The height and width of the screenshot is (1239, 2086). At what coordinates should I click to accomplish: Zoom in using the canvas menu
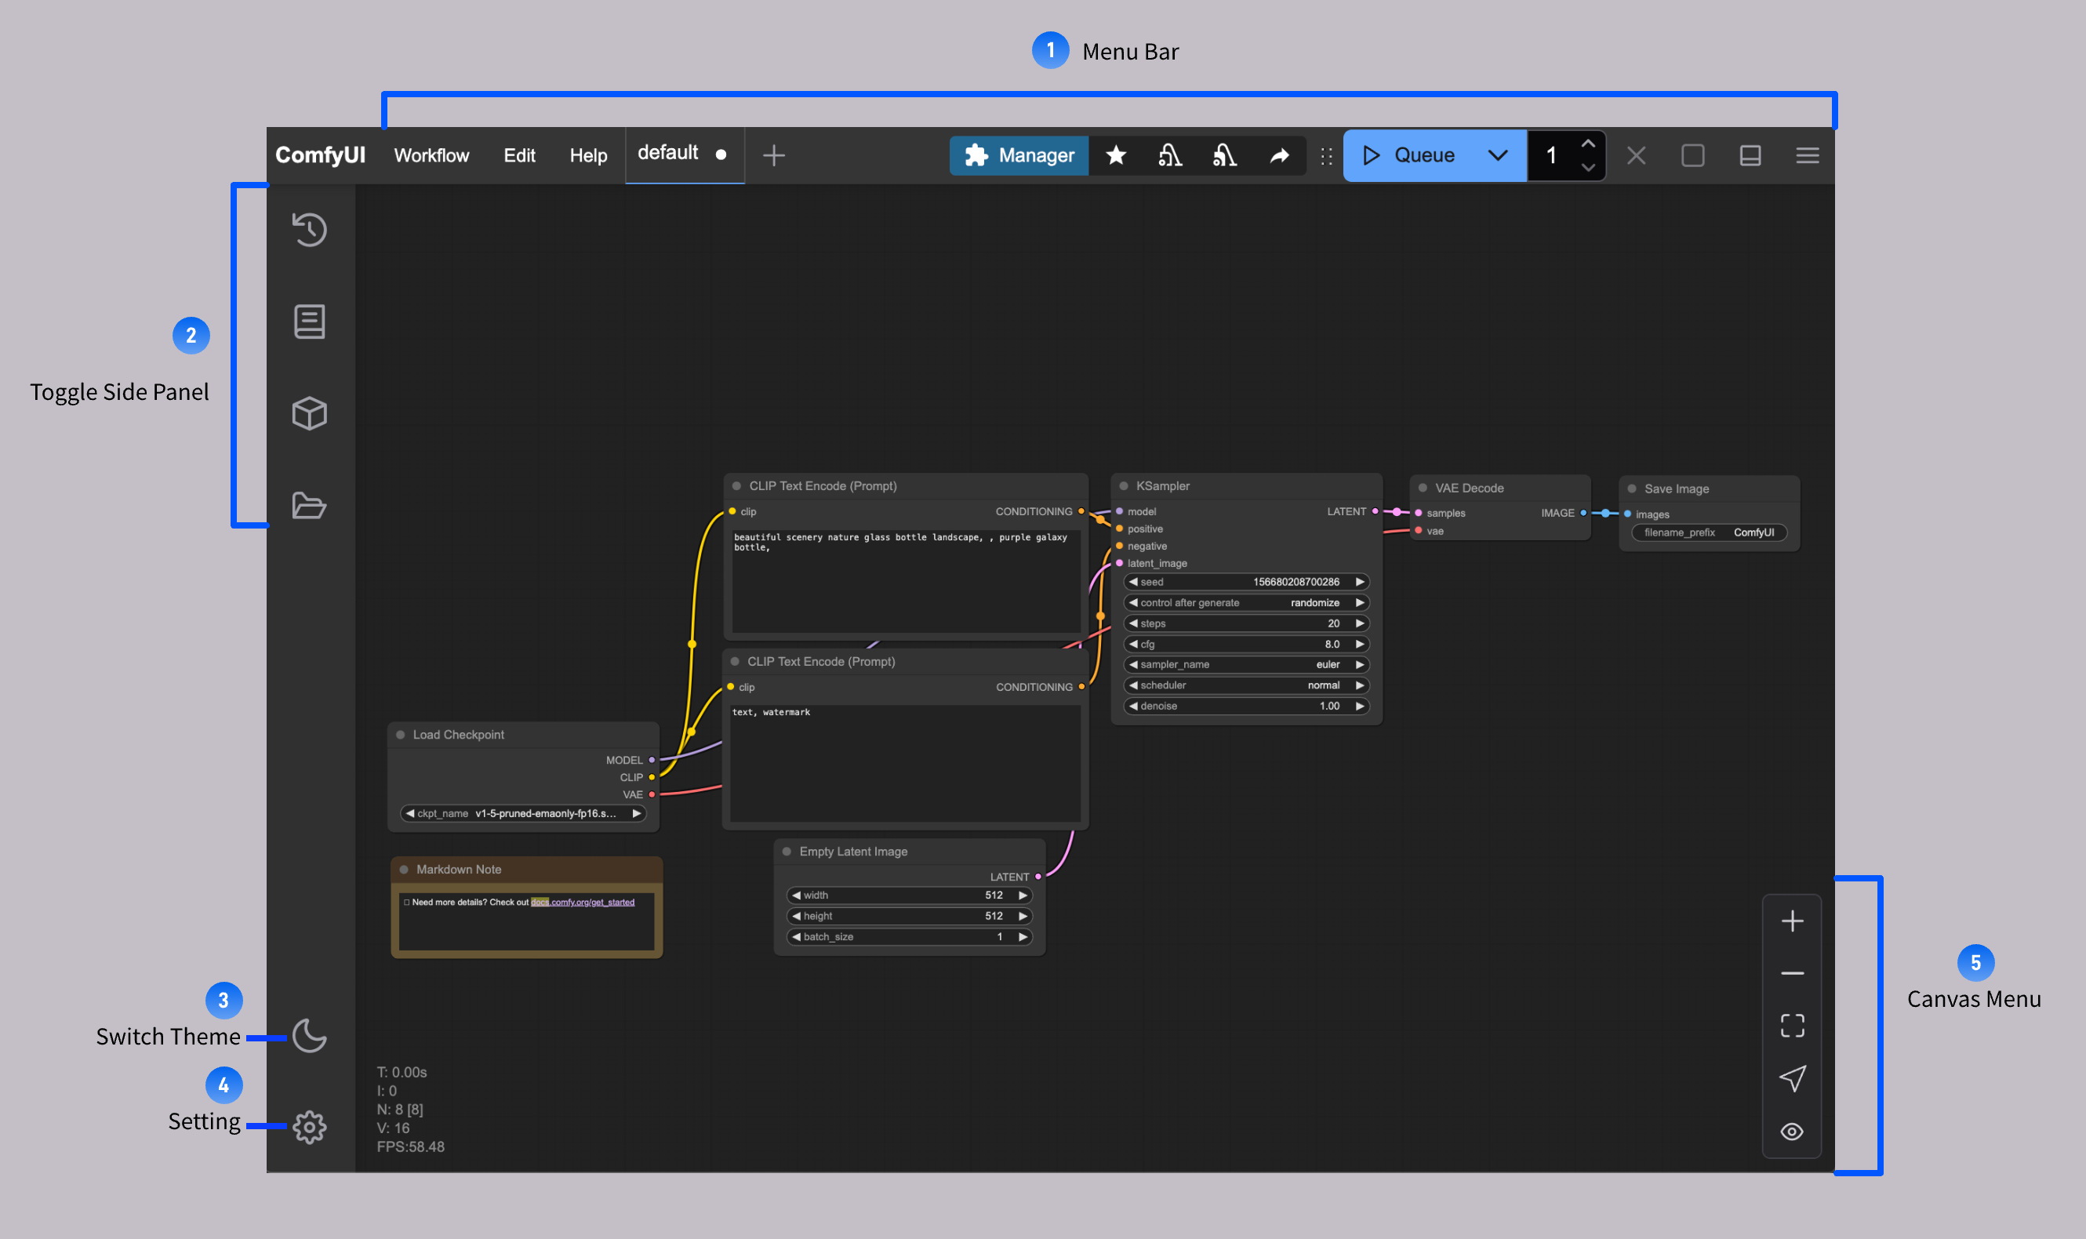1792,921
